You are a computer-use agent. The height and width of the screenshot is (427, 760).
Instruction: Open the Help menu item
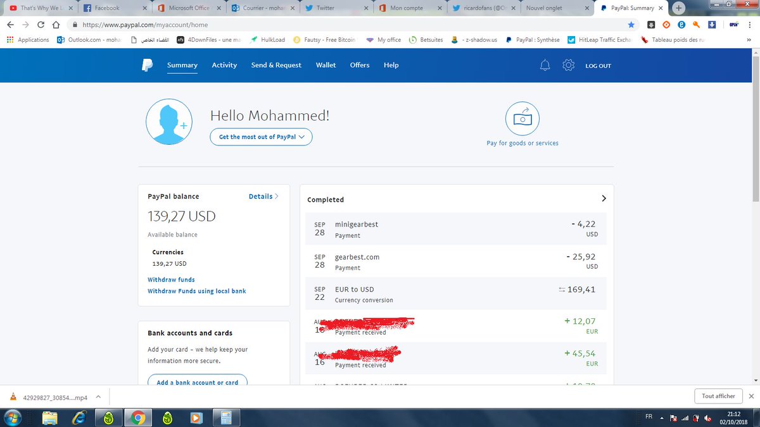391,65
